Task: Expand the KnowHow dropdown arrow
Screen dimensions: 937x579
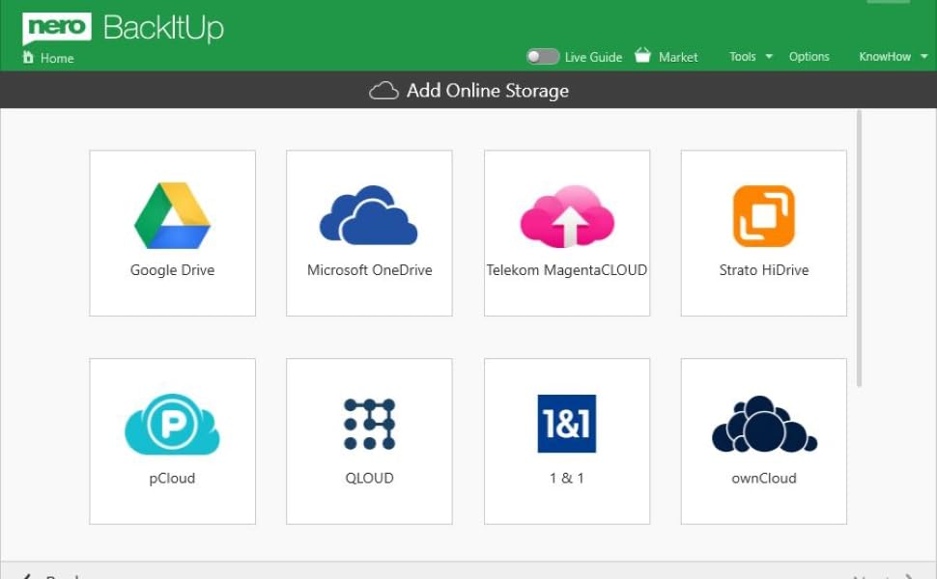Action: [923, 57]
